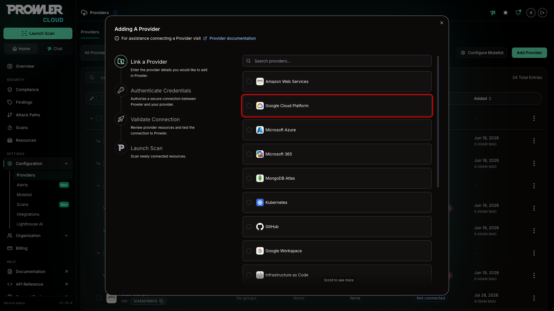Click the MongoDB Atlas leaf icon
Image resolution: width=554 pixels, height=311 pixels.
260,178
